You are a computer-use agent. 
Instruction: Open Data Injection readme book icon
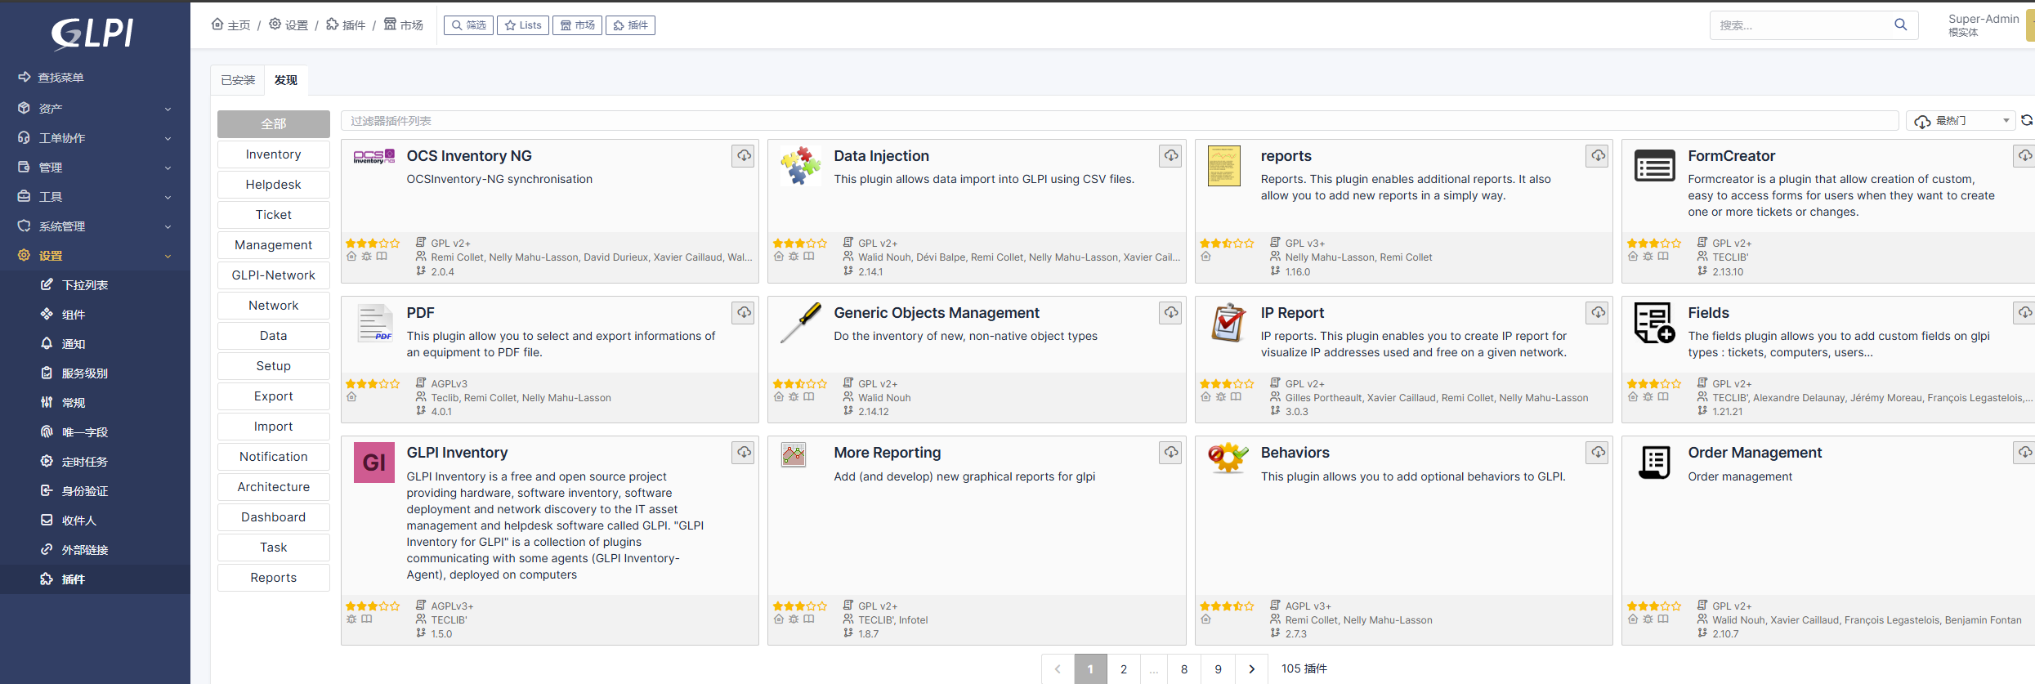[x=809, y=257]
